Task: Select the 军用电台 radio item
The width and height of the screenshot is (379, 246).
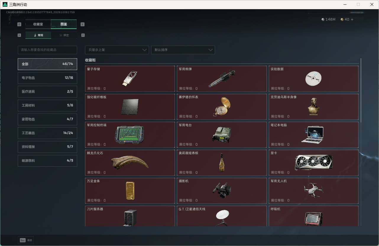Action: point(222,135)
